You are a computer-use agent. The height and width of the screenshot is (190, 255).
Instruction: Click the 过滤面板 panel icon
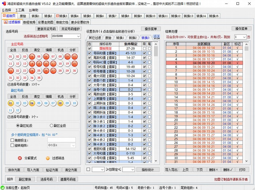pos(6,22)
